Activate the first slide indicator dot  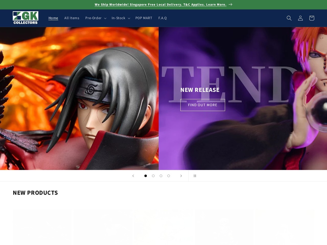pos(146,176)
